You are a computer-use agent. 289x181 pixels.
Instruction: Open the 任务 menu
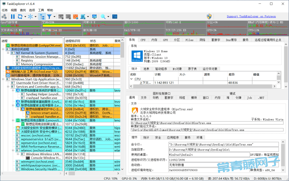(5, 10)
